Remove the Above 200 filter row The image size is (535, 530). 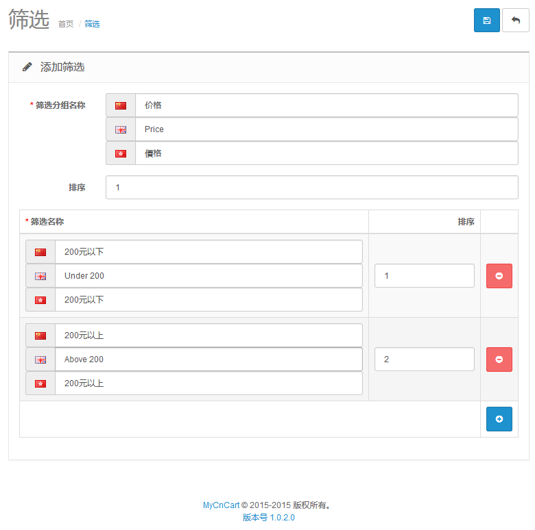point(499,359)
